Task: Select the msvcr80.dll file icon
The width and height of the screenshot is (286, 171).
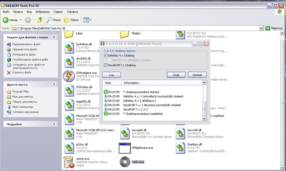Action: coord(180,133)
